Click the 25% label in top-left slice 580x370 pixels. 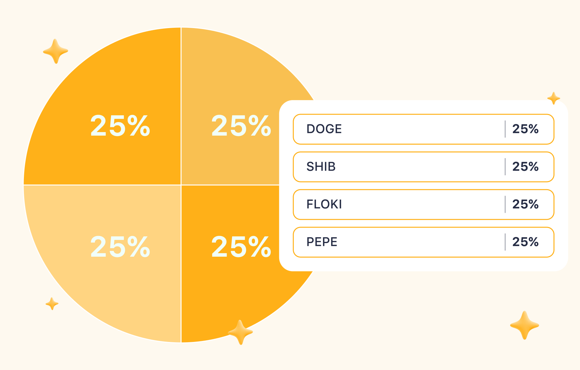120,126
